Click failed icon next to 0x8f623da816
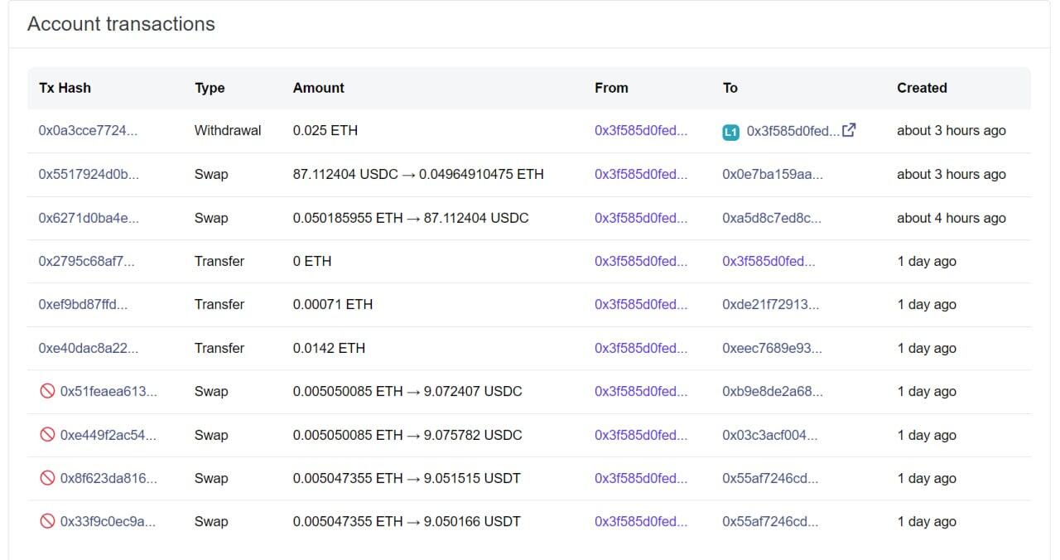Viewport: 1060px width, 560px height. pos(47,478)
